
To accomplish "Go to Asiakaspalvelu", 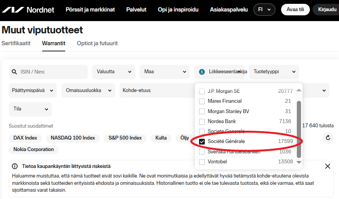I will click(x=229, y=10).
